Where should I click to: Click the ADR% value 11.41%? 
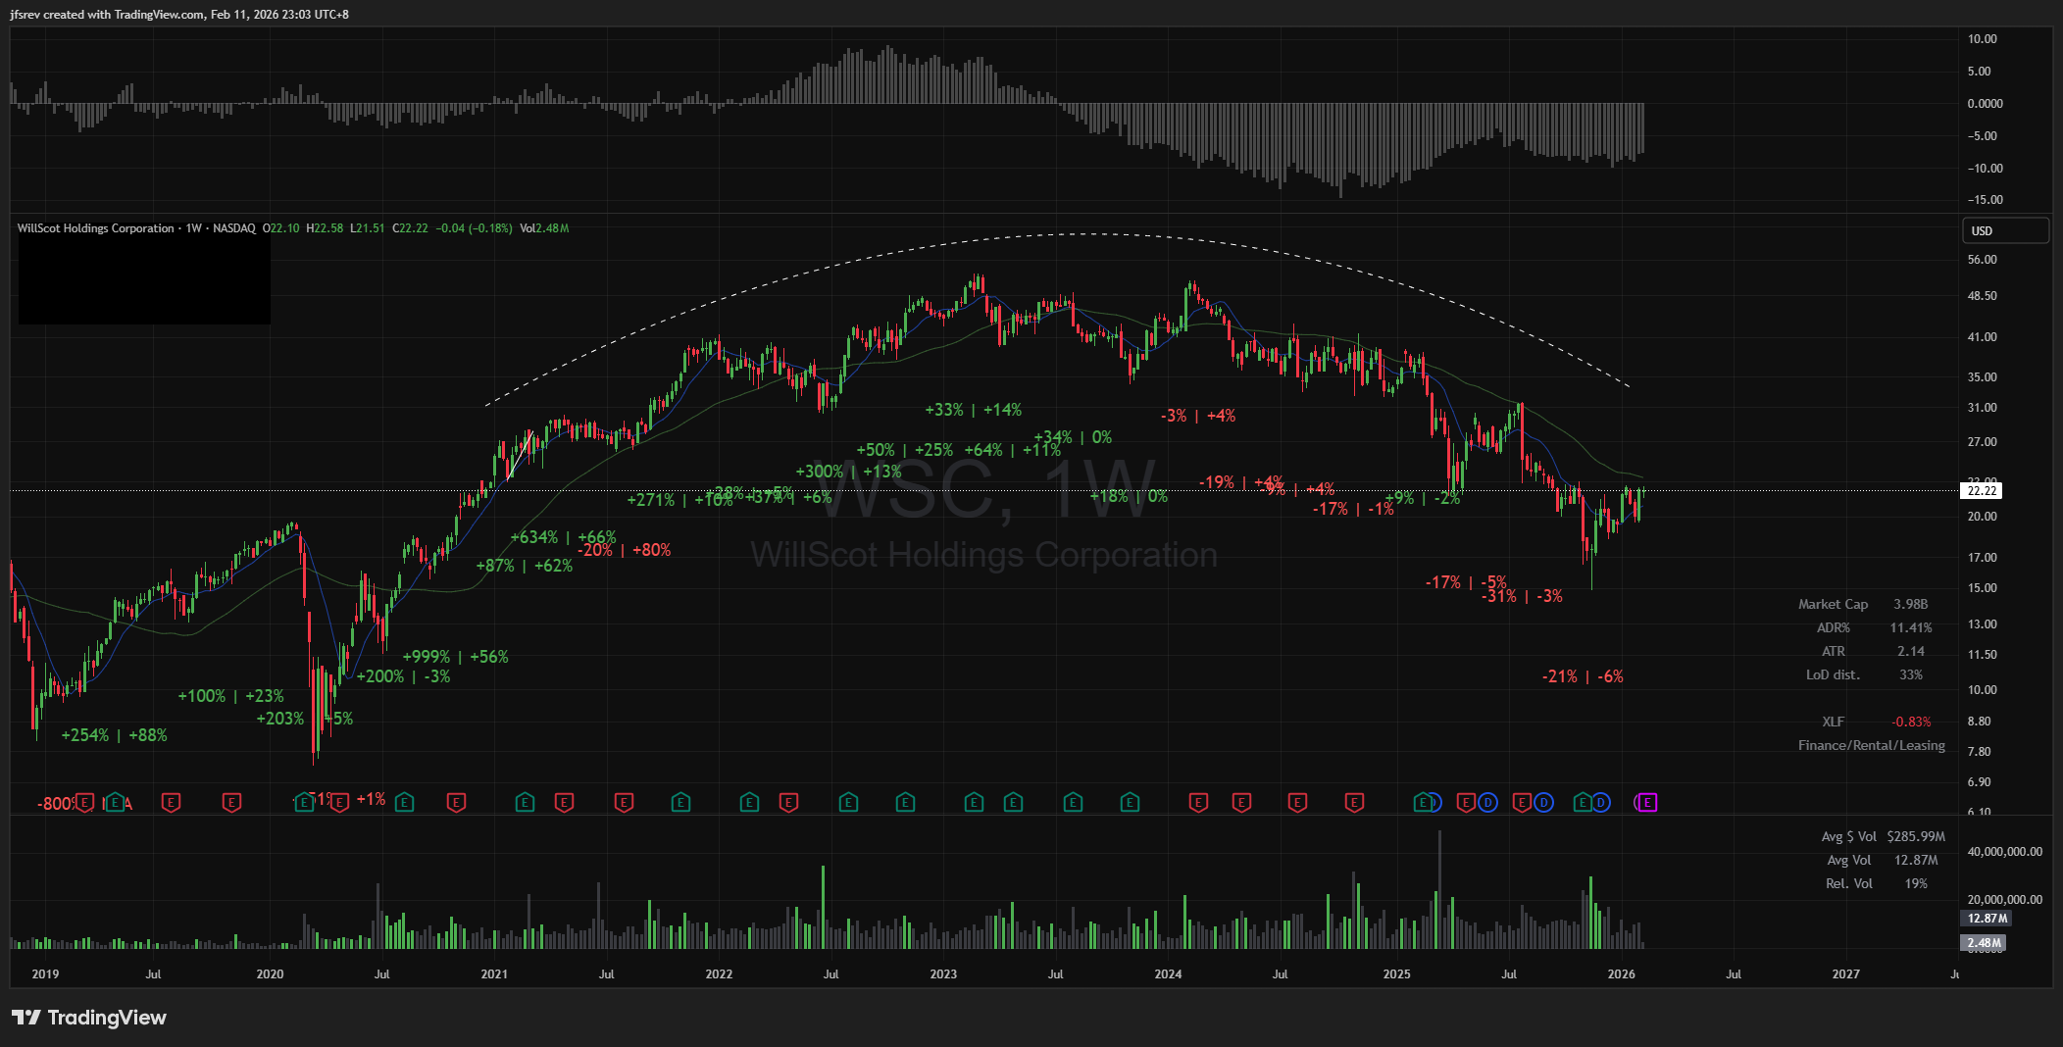[1911, 627]
